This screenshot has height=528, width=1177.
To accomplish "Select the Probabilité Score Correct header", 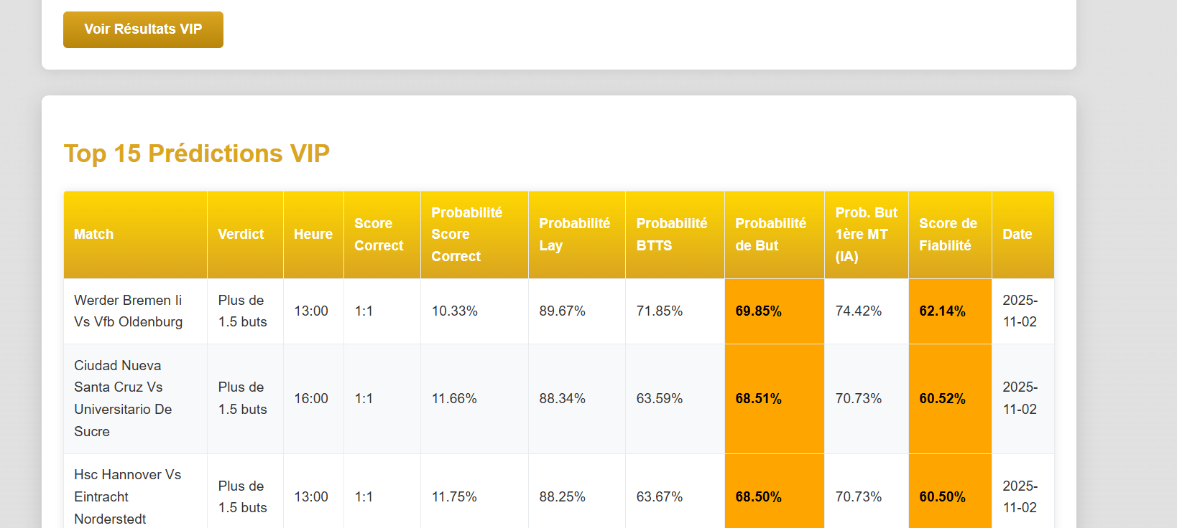I will coord(475,235).
